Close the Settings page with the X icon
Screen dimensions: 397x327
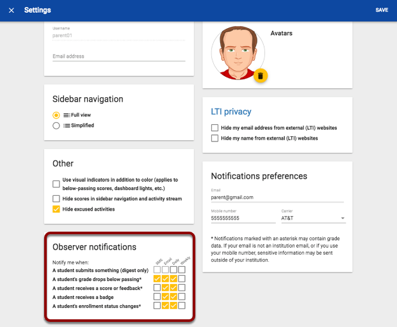click(12, 10)
